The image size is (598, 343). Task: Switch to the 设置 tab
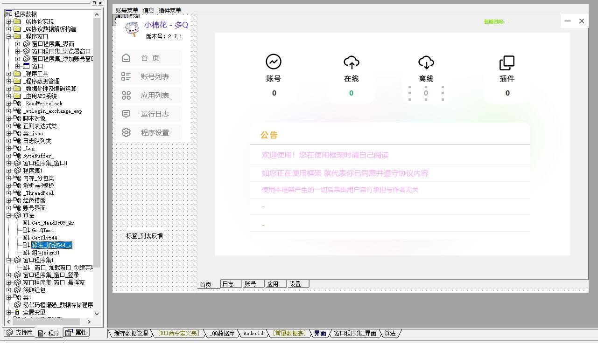(x=298, y=284)
